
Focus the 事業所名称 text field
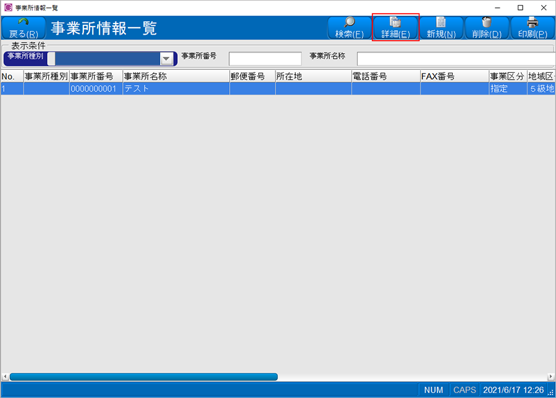click(x=455, y=59)
